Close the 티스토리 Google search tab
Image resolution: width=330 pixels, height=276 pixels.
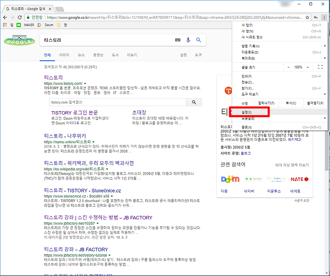tap(50, 9)
